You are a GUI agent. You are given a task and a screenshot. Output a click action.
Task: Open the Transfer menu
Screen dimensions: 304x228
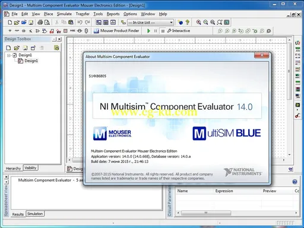[83, 14]
